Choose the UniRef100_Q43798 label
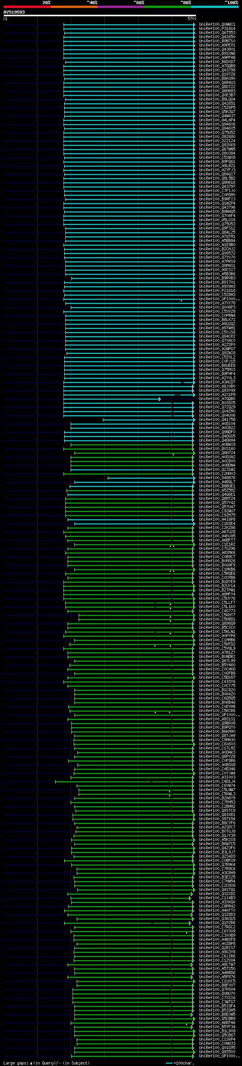This screenshot has width=242, height=1066. tap(217, 70)
